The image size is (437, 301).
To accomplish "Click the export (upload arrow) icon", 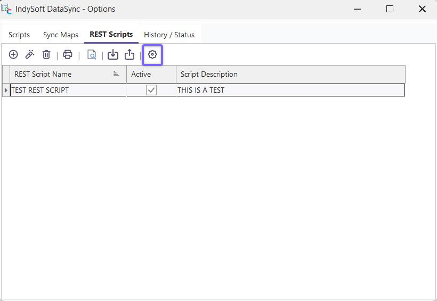I will (x=130, y=54).
